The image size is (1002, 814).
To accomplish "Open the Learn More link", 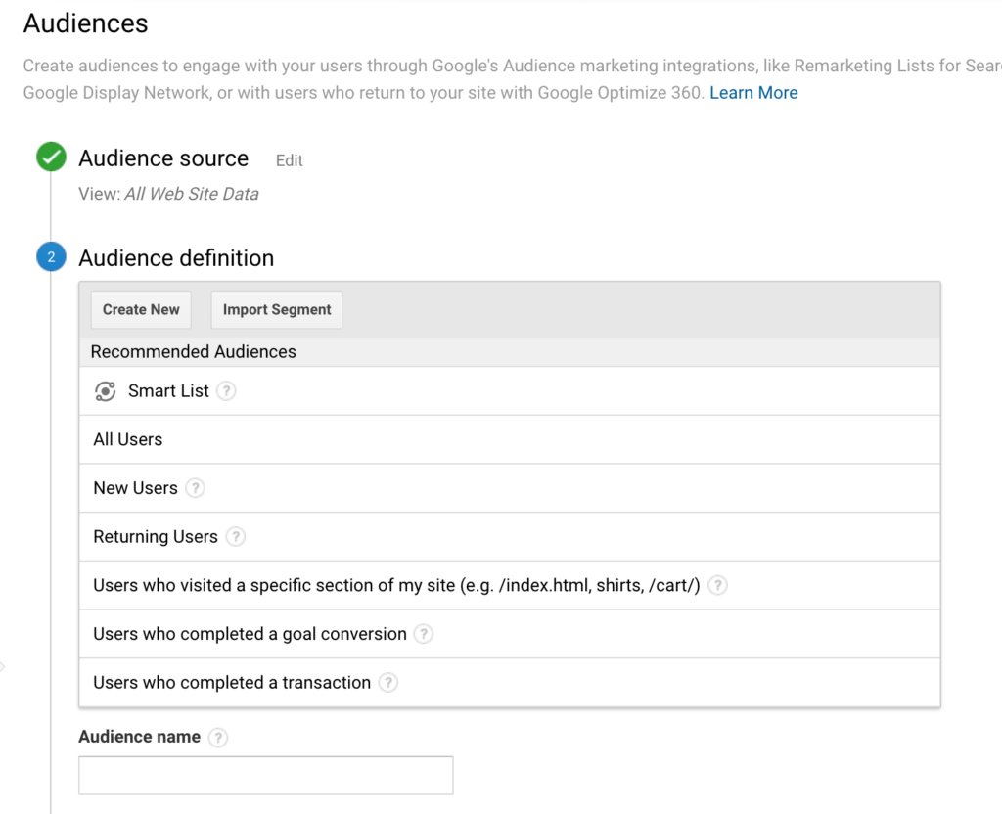I will [753, 93].
